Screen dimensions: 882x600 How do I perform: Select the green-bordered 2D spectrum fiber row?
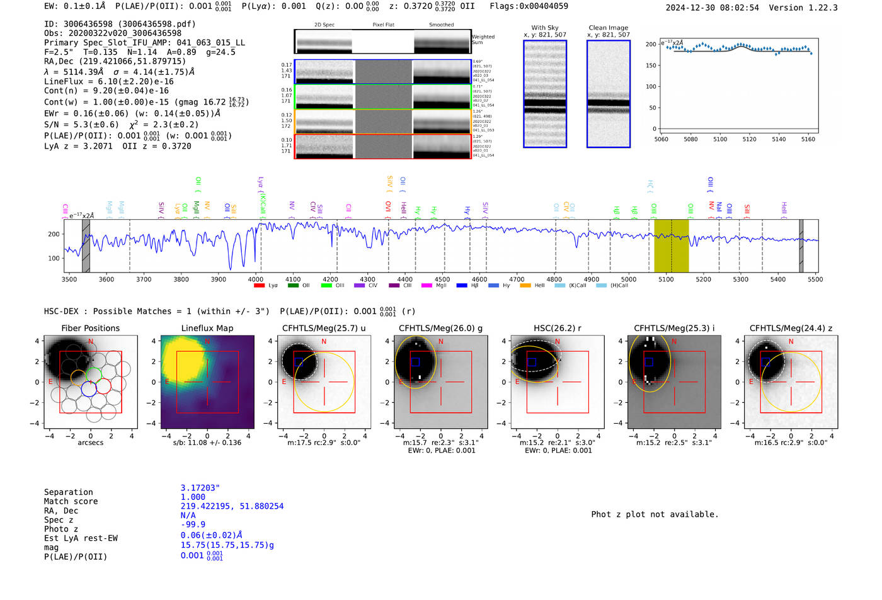pos(382,96)
